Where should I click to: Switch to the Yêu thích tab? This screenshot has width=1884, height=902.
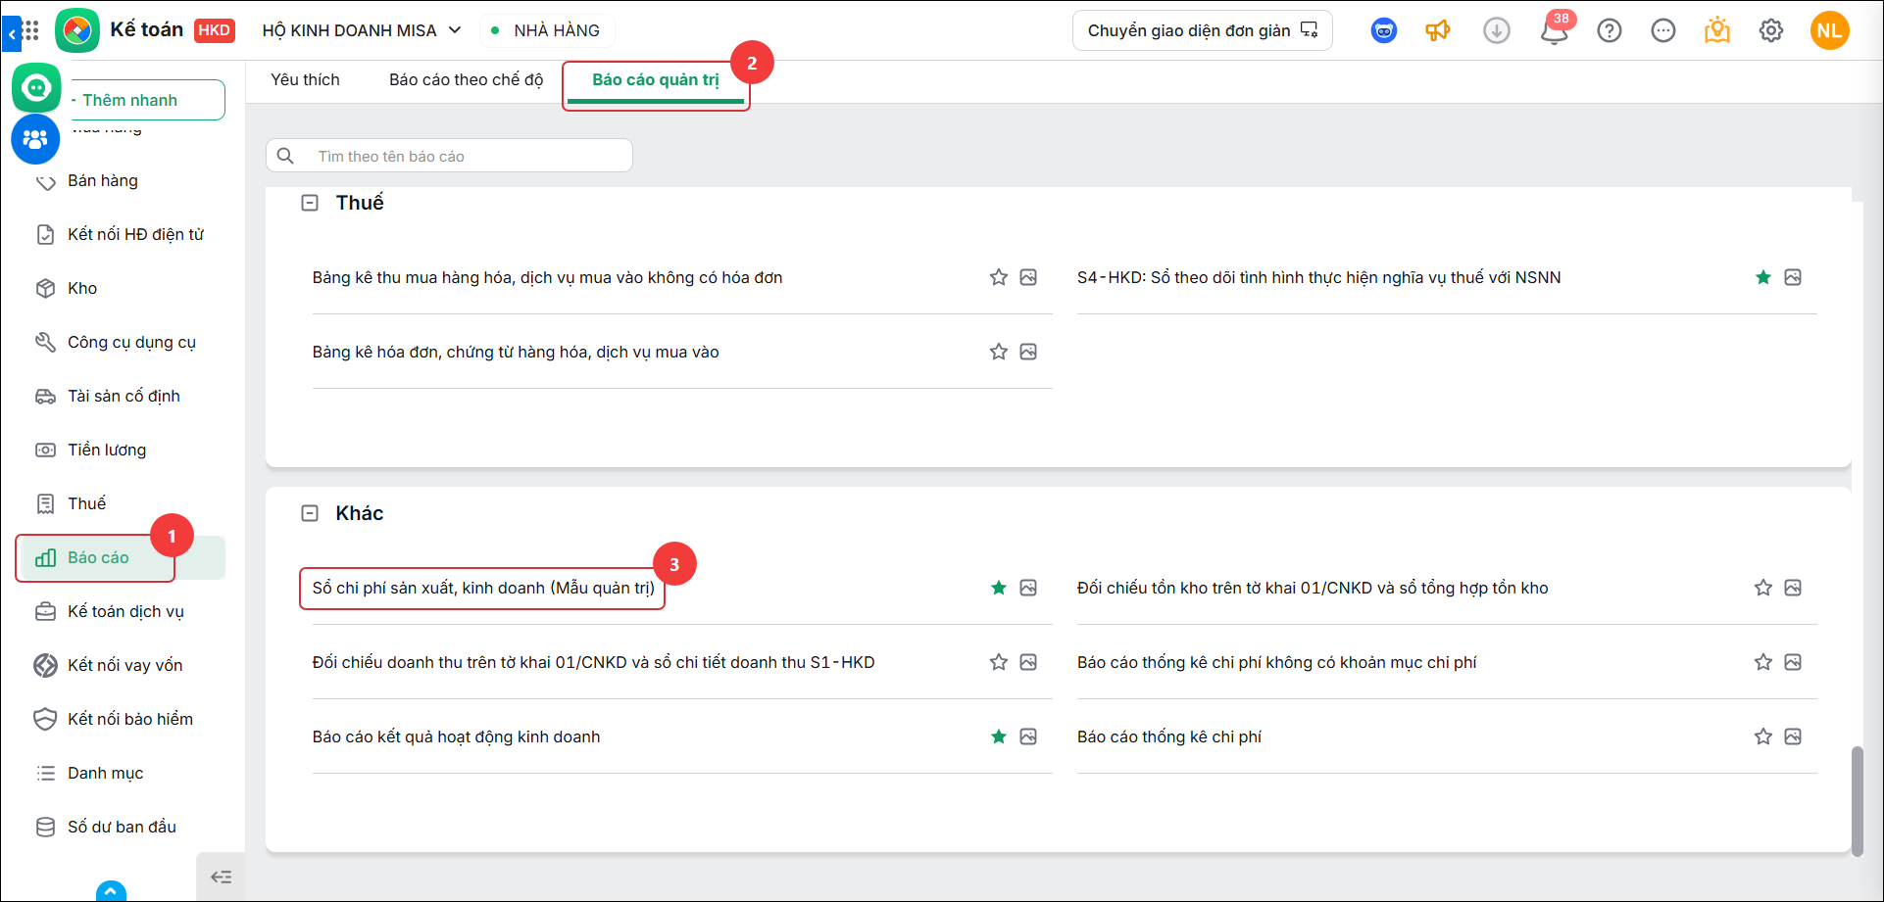[x=305, y=80]
